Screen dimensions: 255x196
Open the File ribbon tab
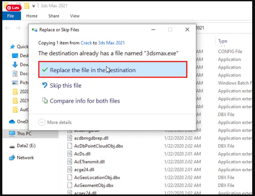(x=11, y=16)
